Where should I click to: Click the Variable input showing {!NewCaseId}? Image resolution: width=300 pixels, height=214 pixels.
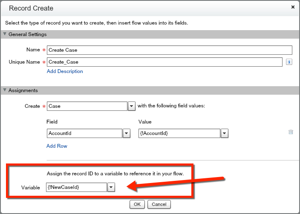click(x=76, y=187)
